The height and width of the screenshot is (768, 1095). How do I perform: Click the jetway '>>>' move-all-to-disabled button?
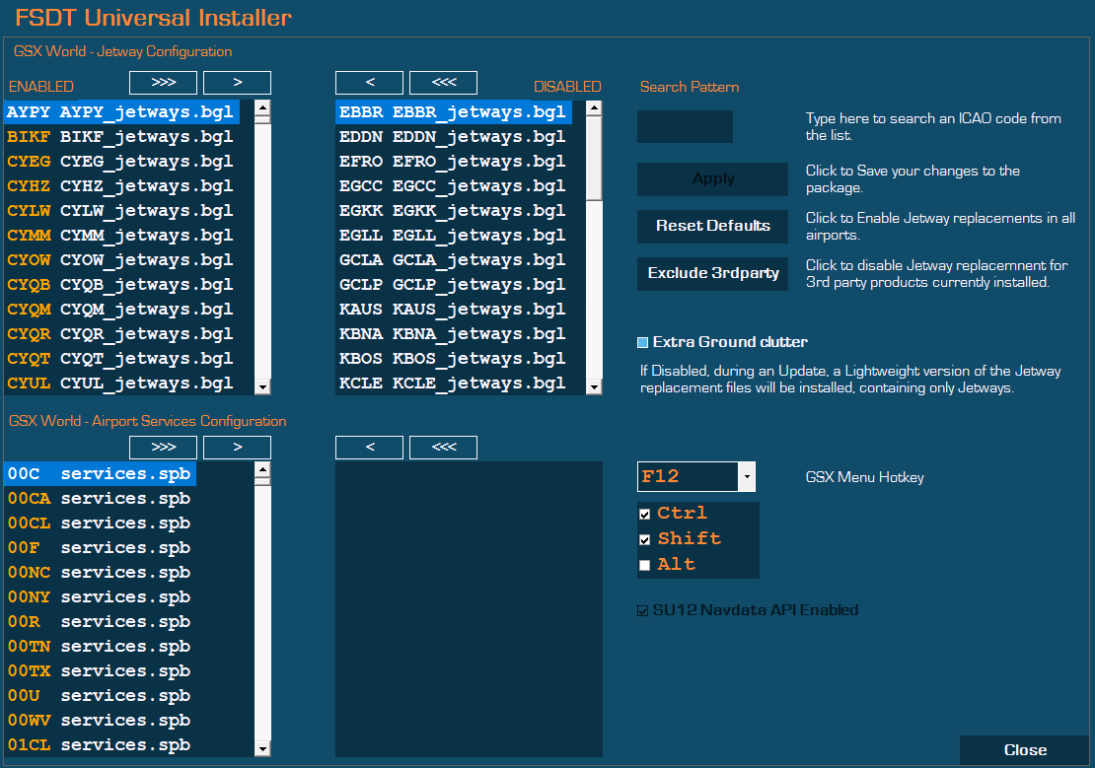[x=164, y=83]
